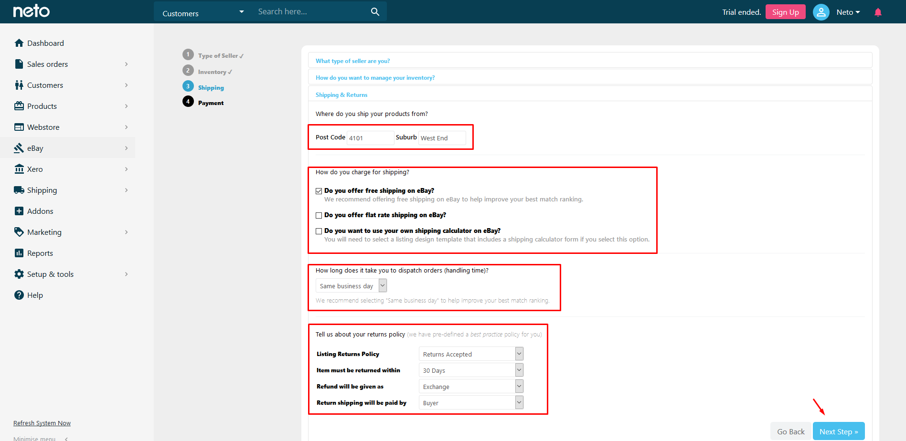Click the Next Step button
This screenshot has height=441, width=906.
[x=839, y=431]
